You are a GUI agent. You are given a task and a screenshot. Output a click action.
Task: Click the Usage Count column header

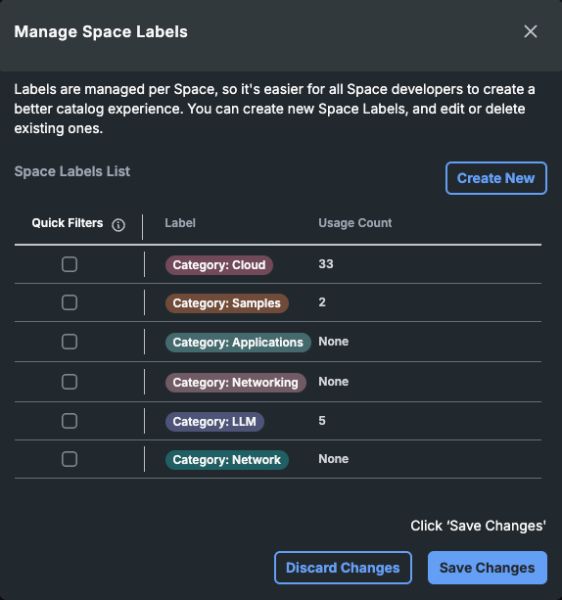pyautogui.click(x=354, y=223)
